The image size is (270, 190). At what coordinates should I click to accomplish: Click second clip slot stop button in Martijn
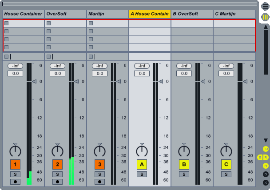click(91, 31)
